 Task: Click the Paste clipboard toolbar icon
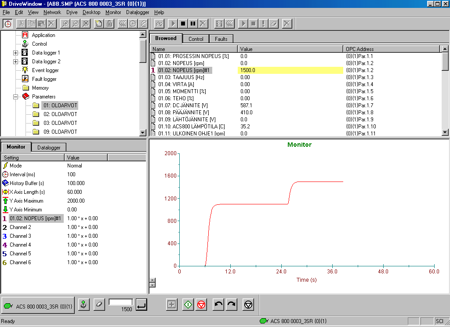pos(41,24)
